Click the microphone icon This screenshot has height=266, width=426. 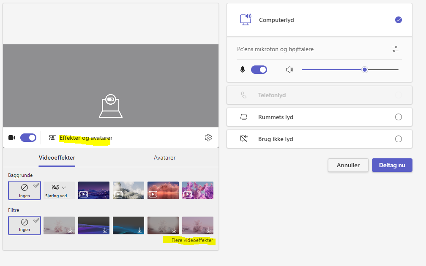point(243,70)
